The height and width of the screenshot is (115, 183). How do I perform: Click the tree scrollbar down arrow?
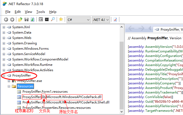coord(122,112)
